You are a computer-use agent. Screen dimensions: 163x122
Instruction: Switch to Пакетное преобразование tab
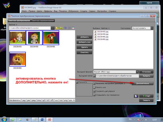(19, 20)
